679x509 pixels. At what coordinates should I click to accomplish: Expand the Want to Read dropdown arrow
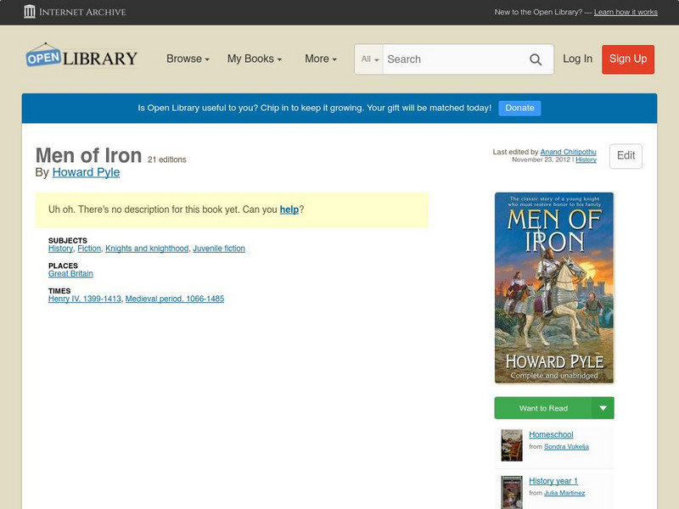[x=603, y=408]
